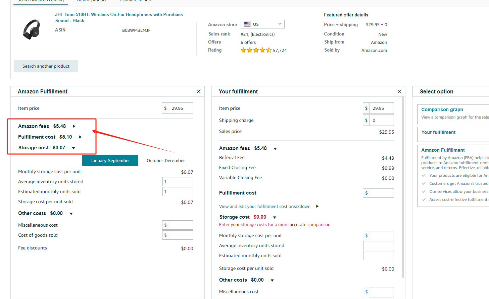Select the October-December tab

coord(166,160)
